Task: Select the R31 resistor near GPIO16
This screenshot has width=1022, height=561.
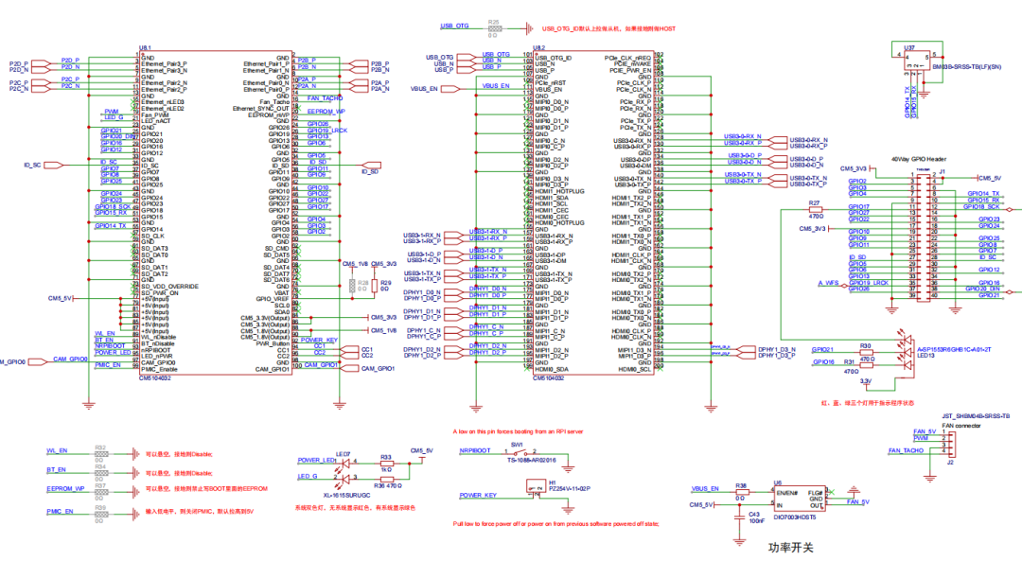Action: [x=866, y=364]
